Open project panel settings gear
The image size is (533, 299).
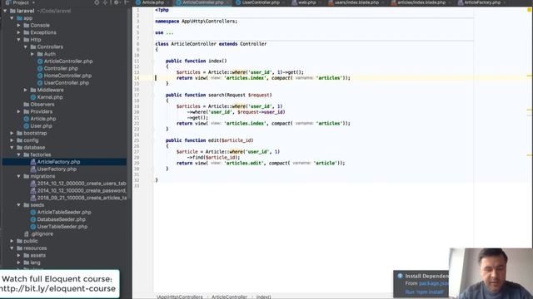coord(117,2)
